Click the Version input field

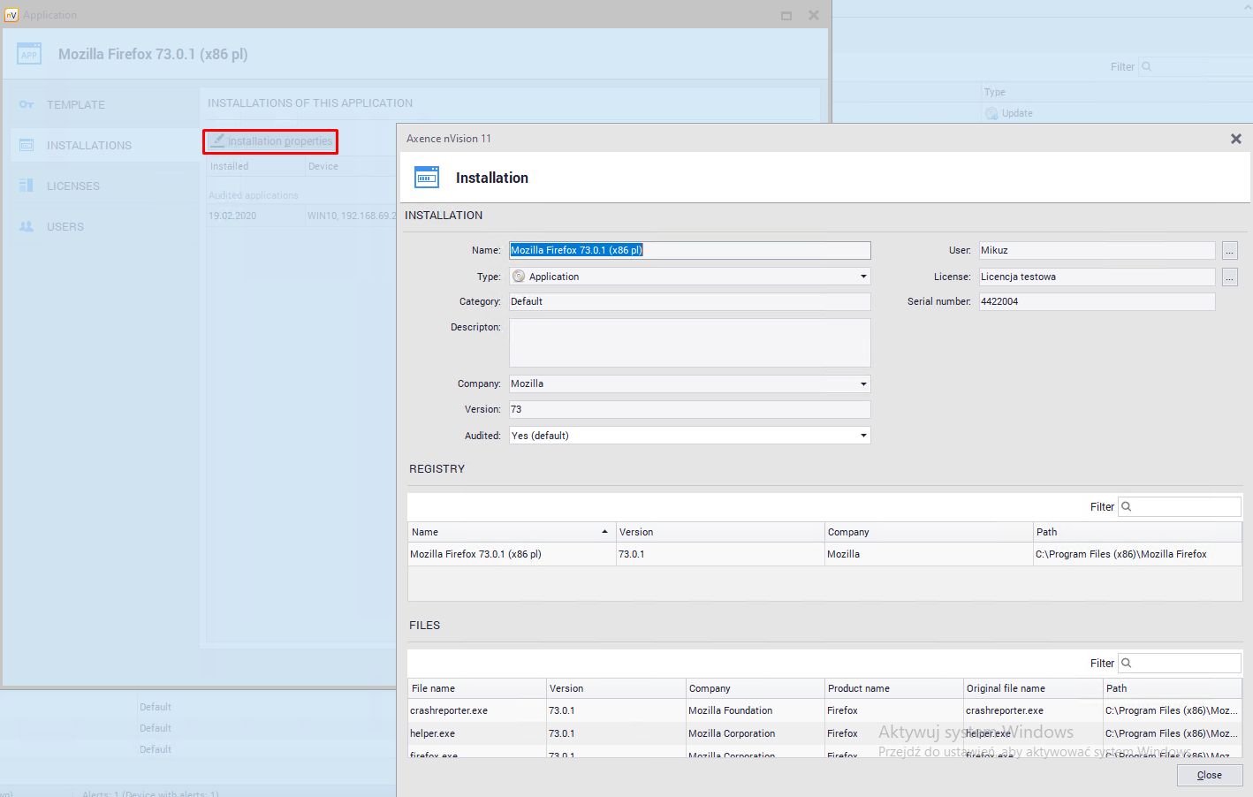(689, 409)
